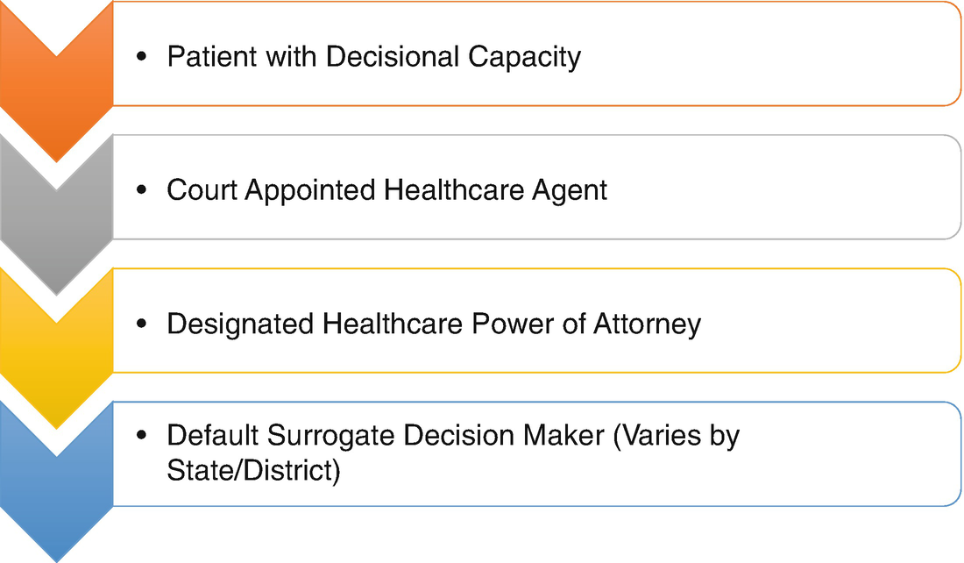The height and width of the screenshot is (563, 964).
Task: Click the 'Default Surrogate Decision Maker' text line
Action: pos(386,436)
